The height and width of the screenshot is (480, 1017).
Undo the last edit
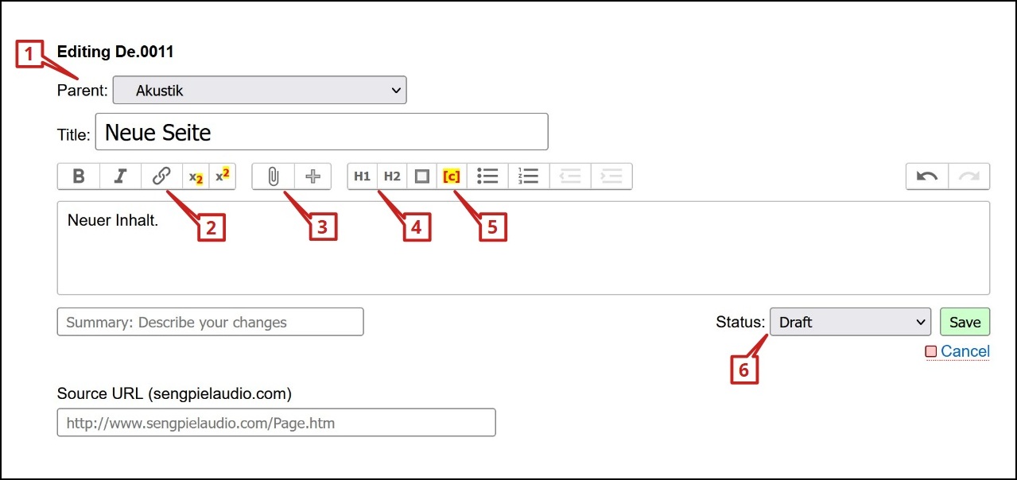(x=927, y=176)
